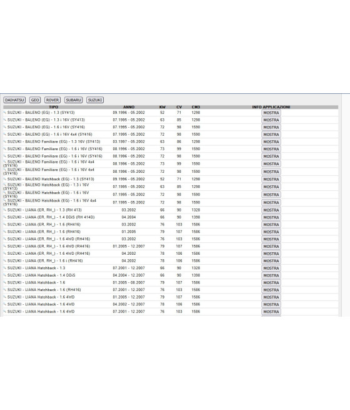This screenshot has width=350, height=410.
Task: Click magnifier icon beside BALENO 1.3 (SY413)
Action: [5, 113]
